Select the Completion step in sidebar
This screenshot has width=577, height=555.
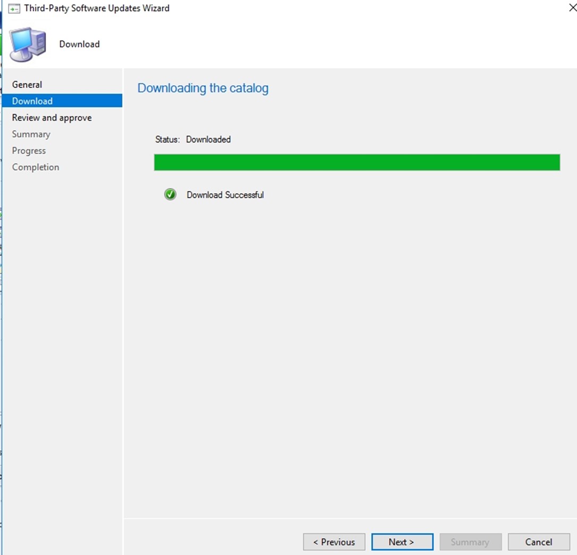pyautogui.click(x=35, y=167)
